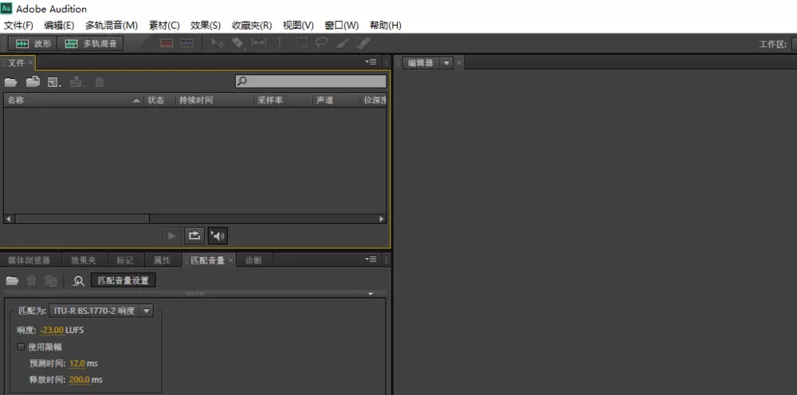Click the scan magnifier icon in 匹配音量 panel
The image size is (797, 395).
click(78, 281)
